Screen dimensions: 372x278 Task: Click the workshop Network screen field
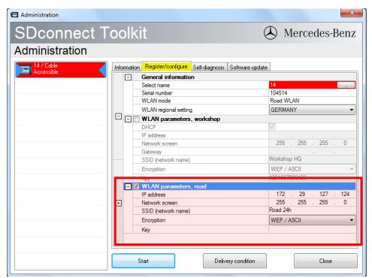[x=312, y=143]
